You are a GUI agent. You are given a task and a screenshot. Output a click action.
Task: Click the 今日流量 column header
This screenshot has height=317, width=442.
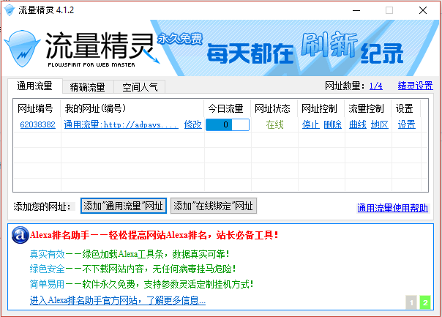(x=228, y=108)
